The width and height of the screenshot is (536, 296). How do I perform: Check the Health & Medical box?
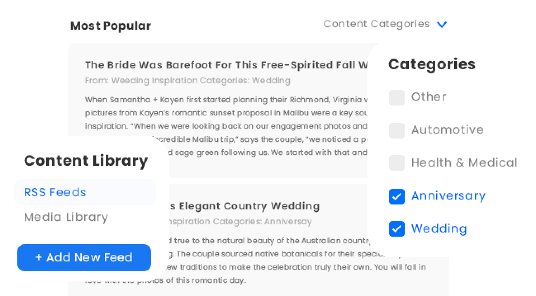click(397, 163)
